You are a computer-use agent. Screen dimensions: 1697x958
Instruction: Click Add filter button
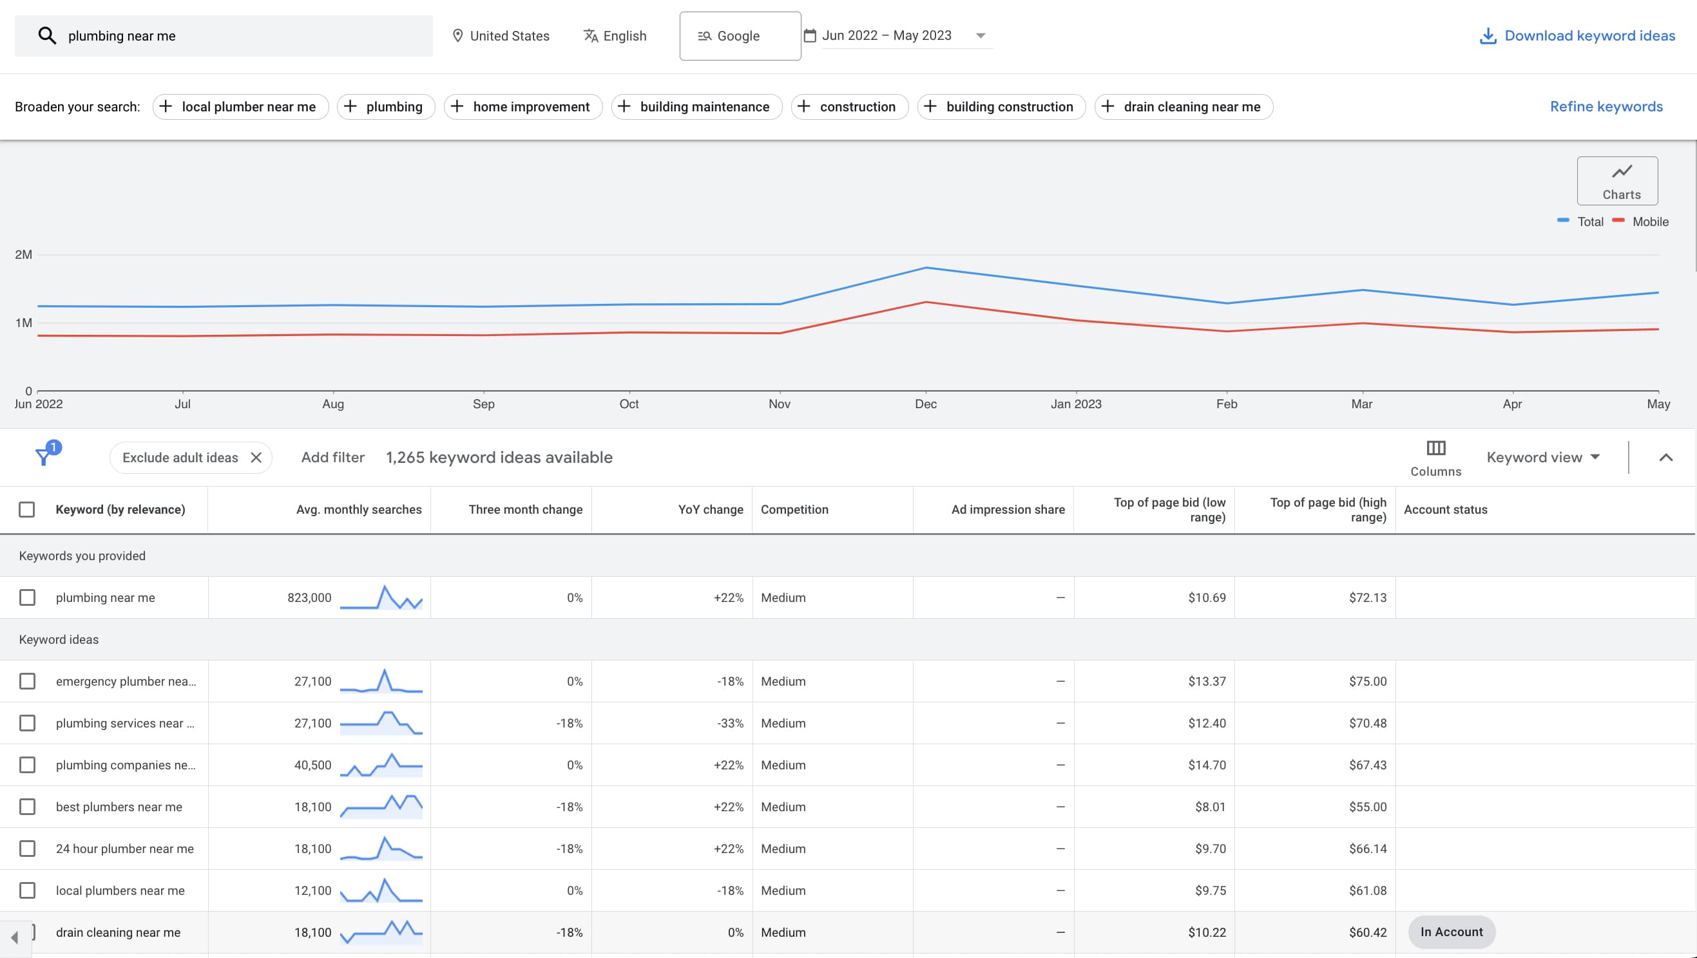click(332, 456)
